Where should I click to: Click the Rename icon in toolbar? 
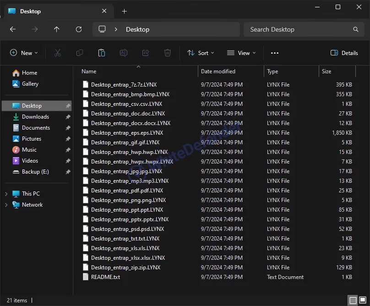point(124,53)
